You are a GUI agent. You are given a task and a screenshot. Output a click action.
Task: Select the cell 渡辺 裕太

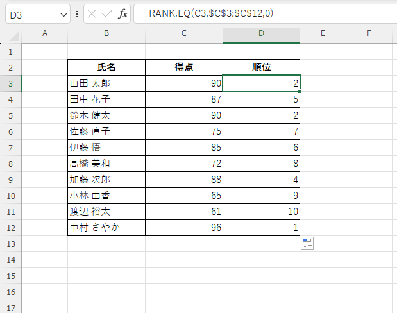(x=106, y=212)
